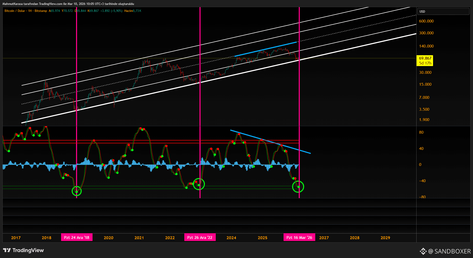Select the green circle at 2022 oscillator low
The image size is (473, 258).
coord(199,184)
